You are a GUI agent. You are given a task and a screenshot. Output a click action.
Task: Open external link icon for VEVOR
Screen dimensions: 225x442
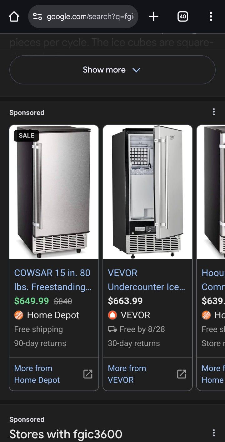click(182, 374)
